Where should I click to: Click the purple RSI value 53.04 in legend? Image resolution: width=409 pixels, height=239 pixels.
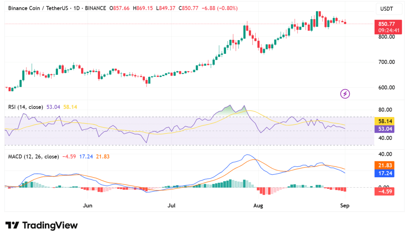(53, 107)
